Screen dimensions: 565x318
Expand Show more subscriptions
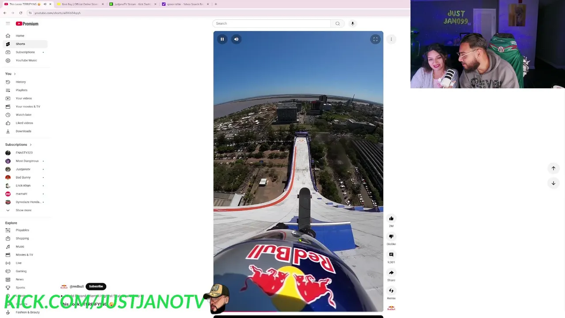pos(24,210)
